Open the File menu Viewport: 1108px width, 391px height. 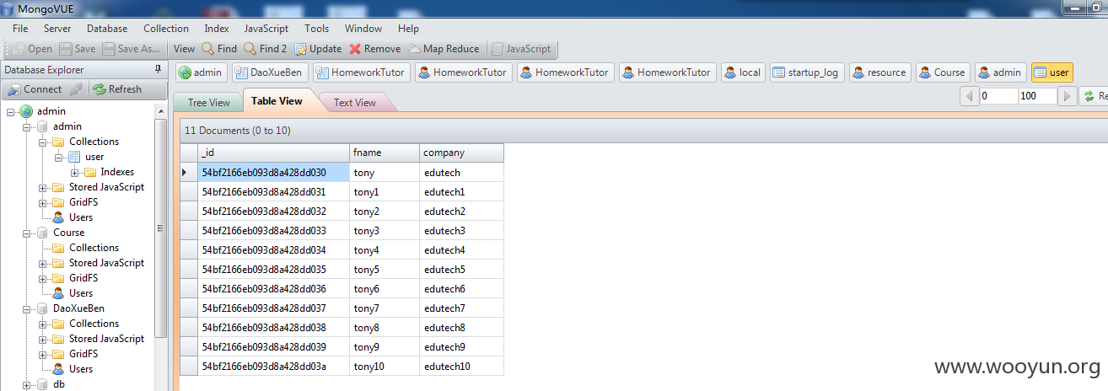20,29
